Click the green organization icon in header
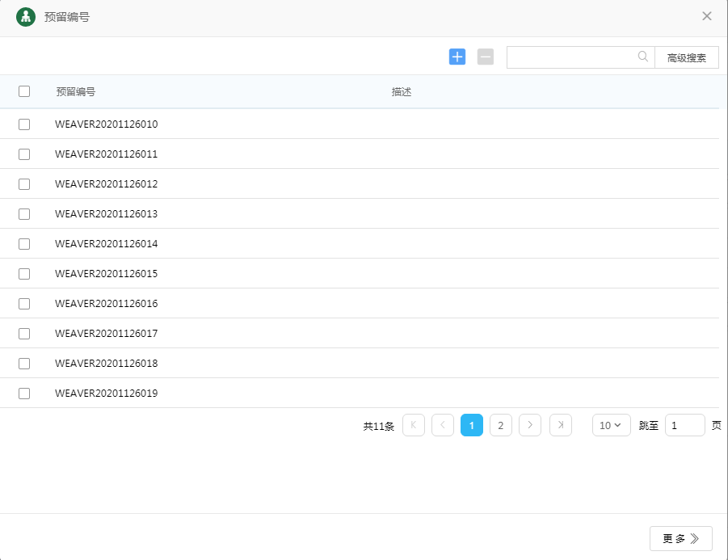This screenshot has width=728, height=560. point(26,17)
